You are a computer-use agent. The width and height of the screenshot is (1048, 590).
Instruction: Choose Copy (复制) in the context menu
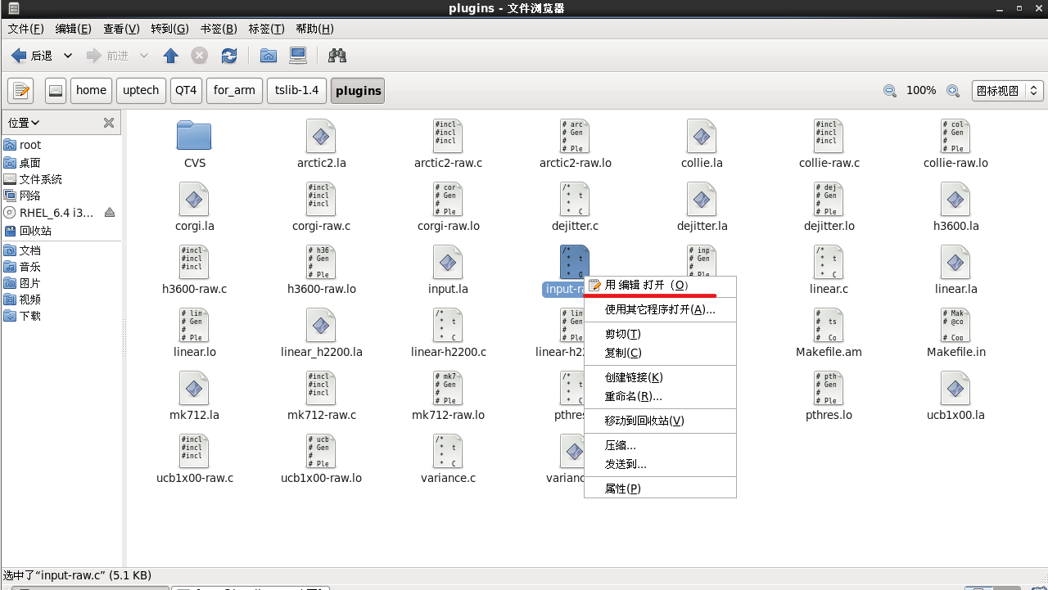660,353
